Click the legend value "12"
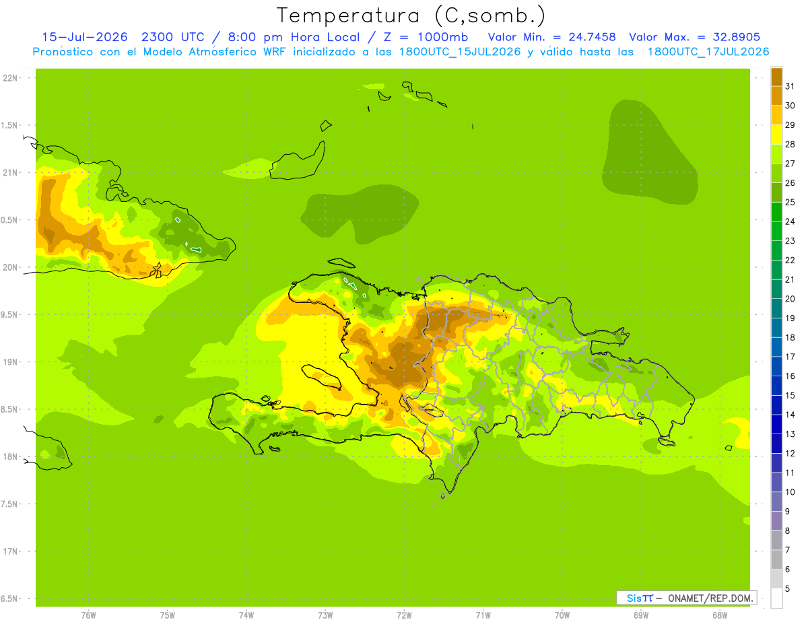Image resolution: width=808 pixels, height=624 pixels. pos(790,453)
